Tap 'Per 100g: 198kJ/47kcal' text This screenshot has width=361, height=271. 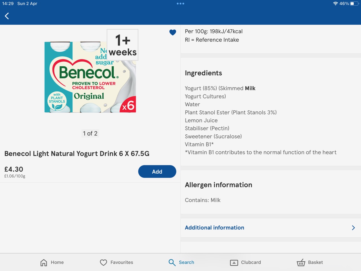(x=214, y=31)
